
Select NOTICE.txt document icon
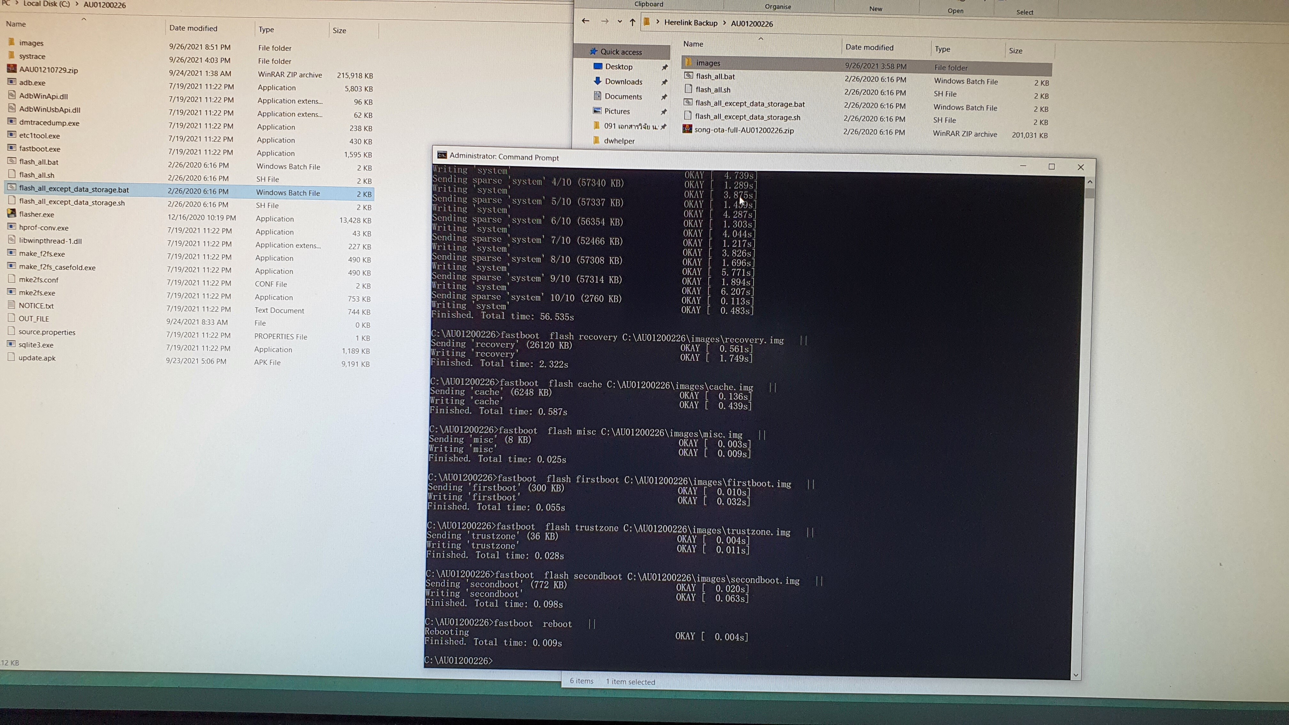12,305
